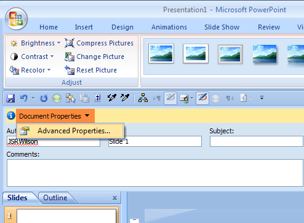Click the grey circle toolbar icon

(215, 98)
